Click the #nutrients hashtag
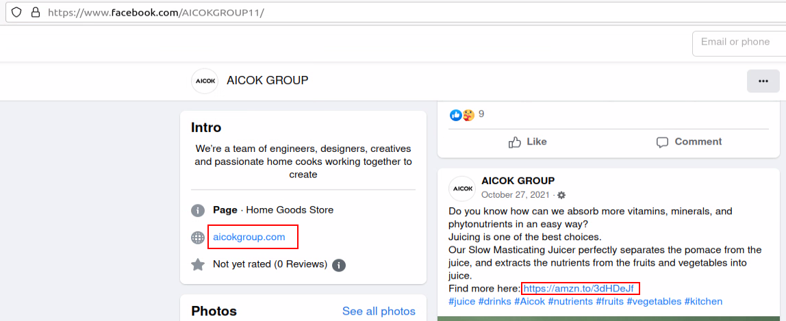The width and height of the screenshot is (786, 321). coord(570,301)
